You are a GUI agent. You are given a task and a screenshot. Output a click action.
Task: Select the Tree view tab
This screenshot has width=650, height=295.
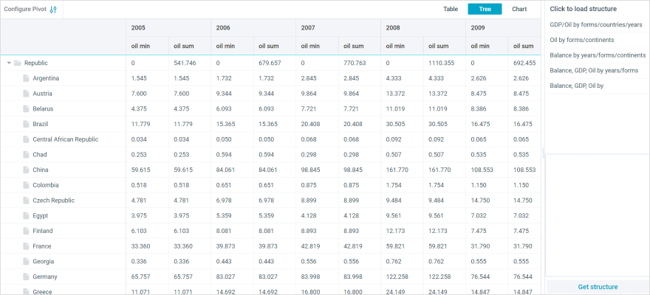pos(485,10)
